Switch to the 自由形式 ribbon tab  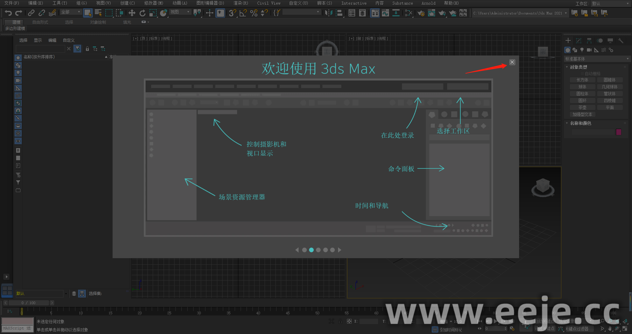click(40, 22)
